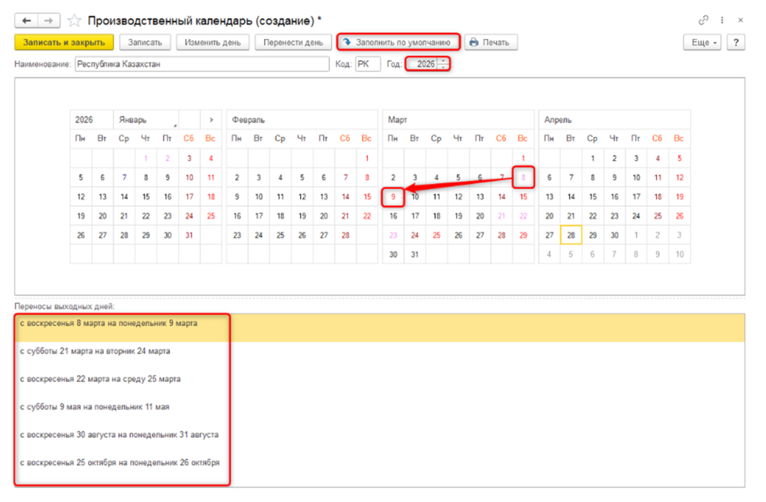The height and width of the screenshot is (502, 766).
Task: Open the Январь month selector
Action: [x=146, y=120]
